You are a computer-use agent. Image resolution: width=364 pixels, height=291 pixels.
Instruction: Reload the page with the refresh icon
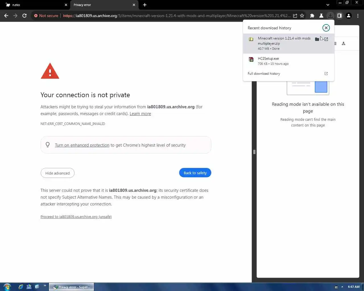point(24,16)
